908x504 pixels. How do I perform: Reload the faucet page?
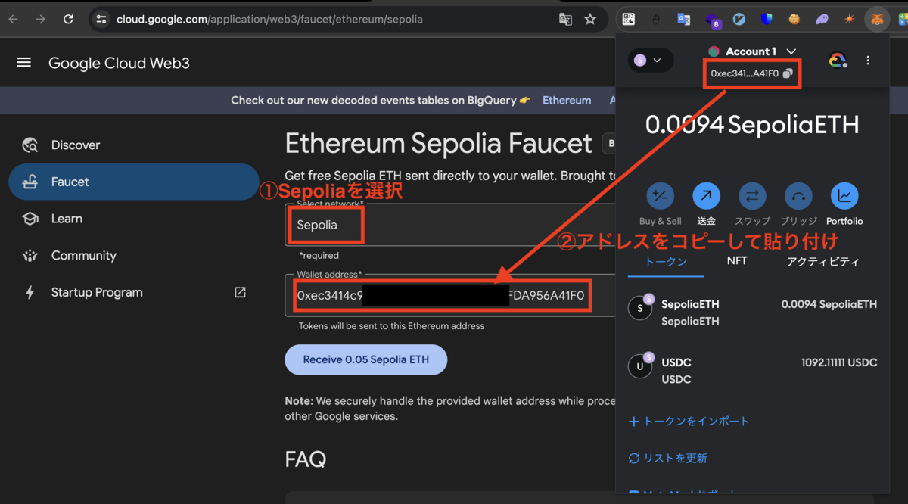[x=68, y=20]
